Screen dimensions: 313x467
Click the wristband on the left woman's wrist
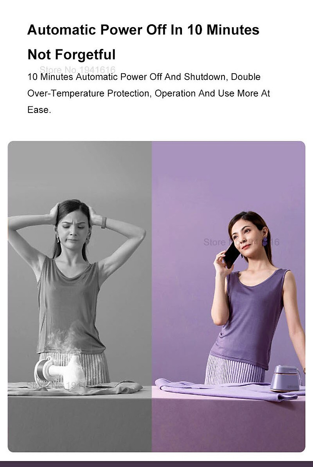(x=103, y=223)
